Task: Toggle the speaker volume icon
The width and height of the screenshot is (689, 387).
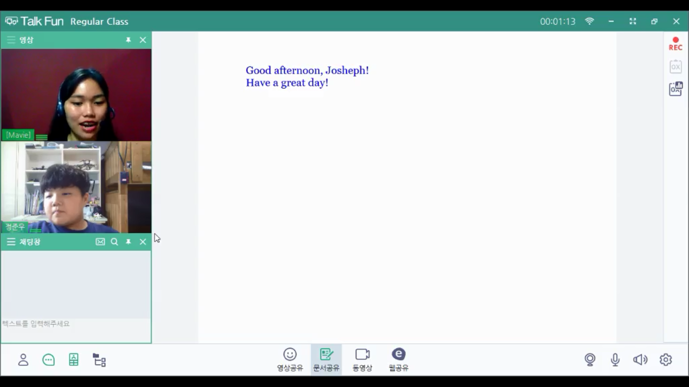Action: 640,359
